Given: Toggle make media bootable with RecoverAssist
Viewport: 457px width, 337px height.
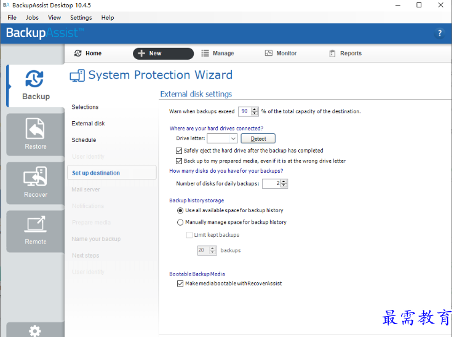Looking at the screenshot, I should (180, 283).
